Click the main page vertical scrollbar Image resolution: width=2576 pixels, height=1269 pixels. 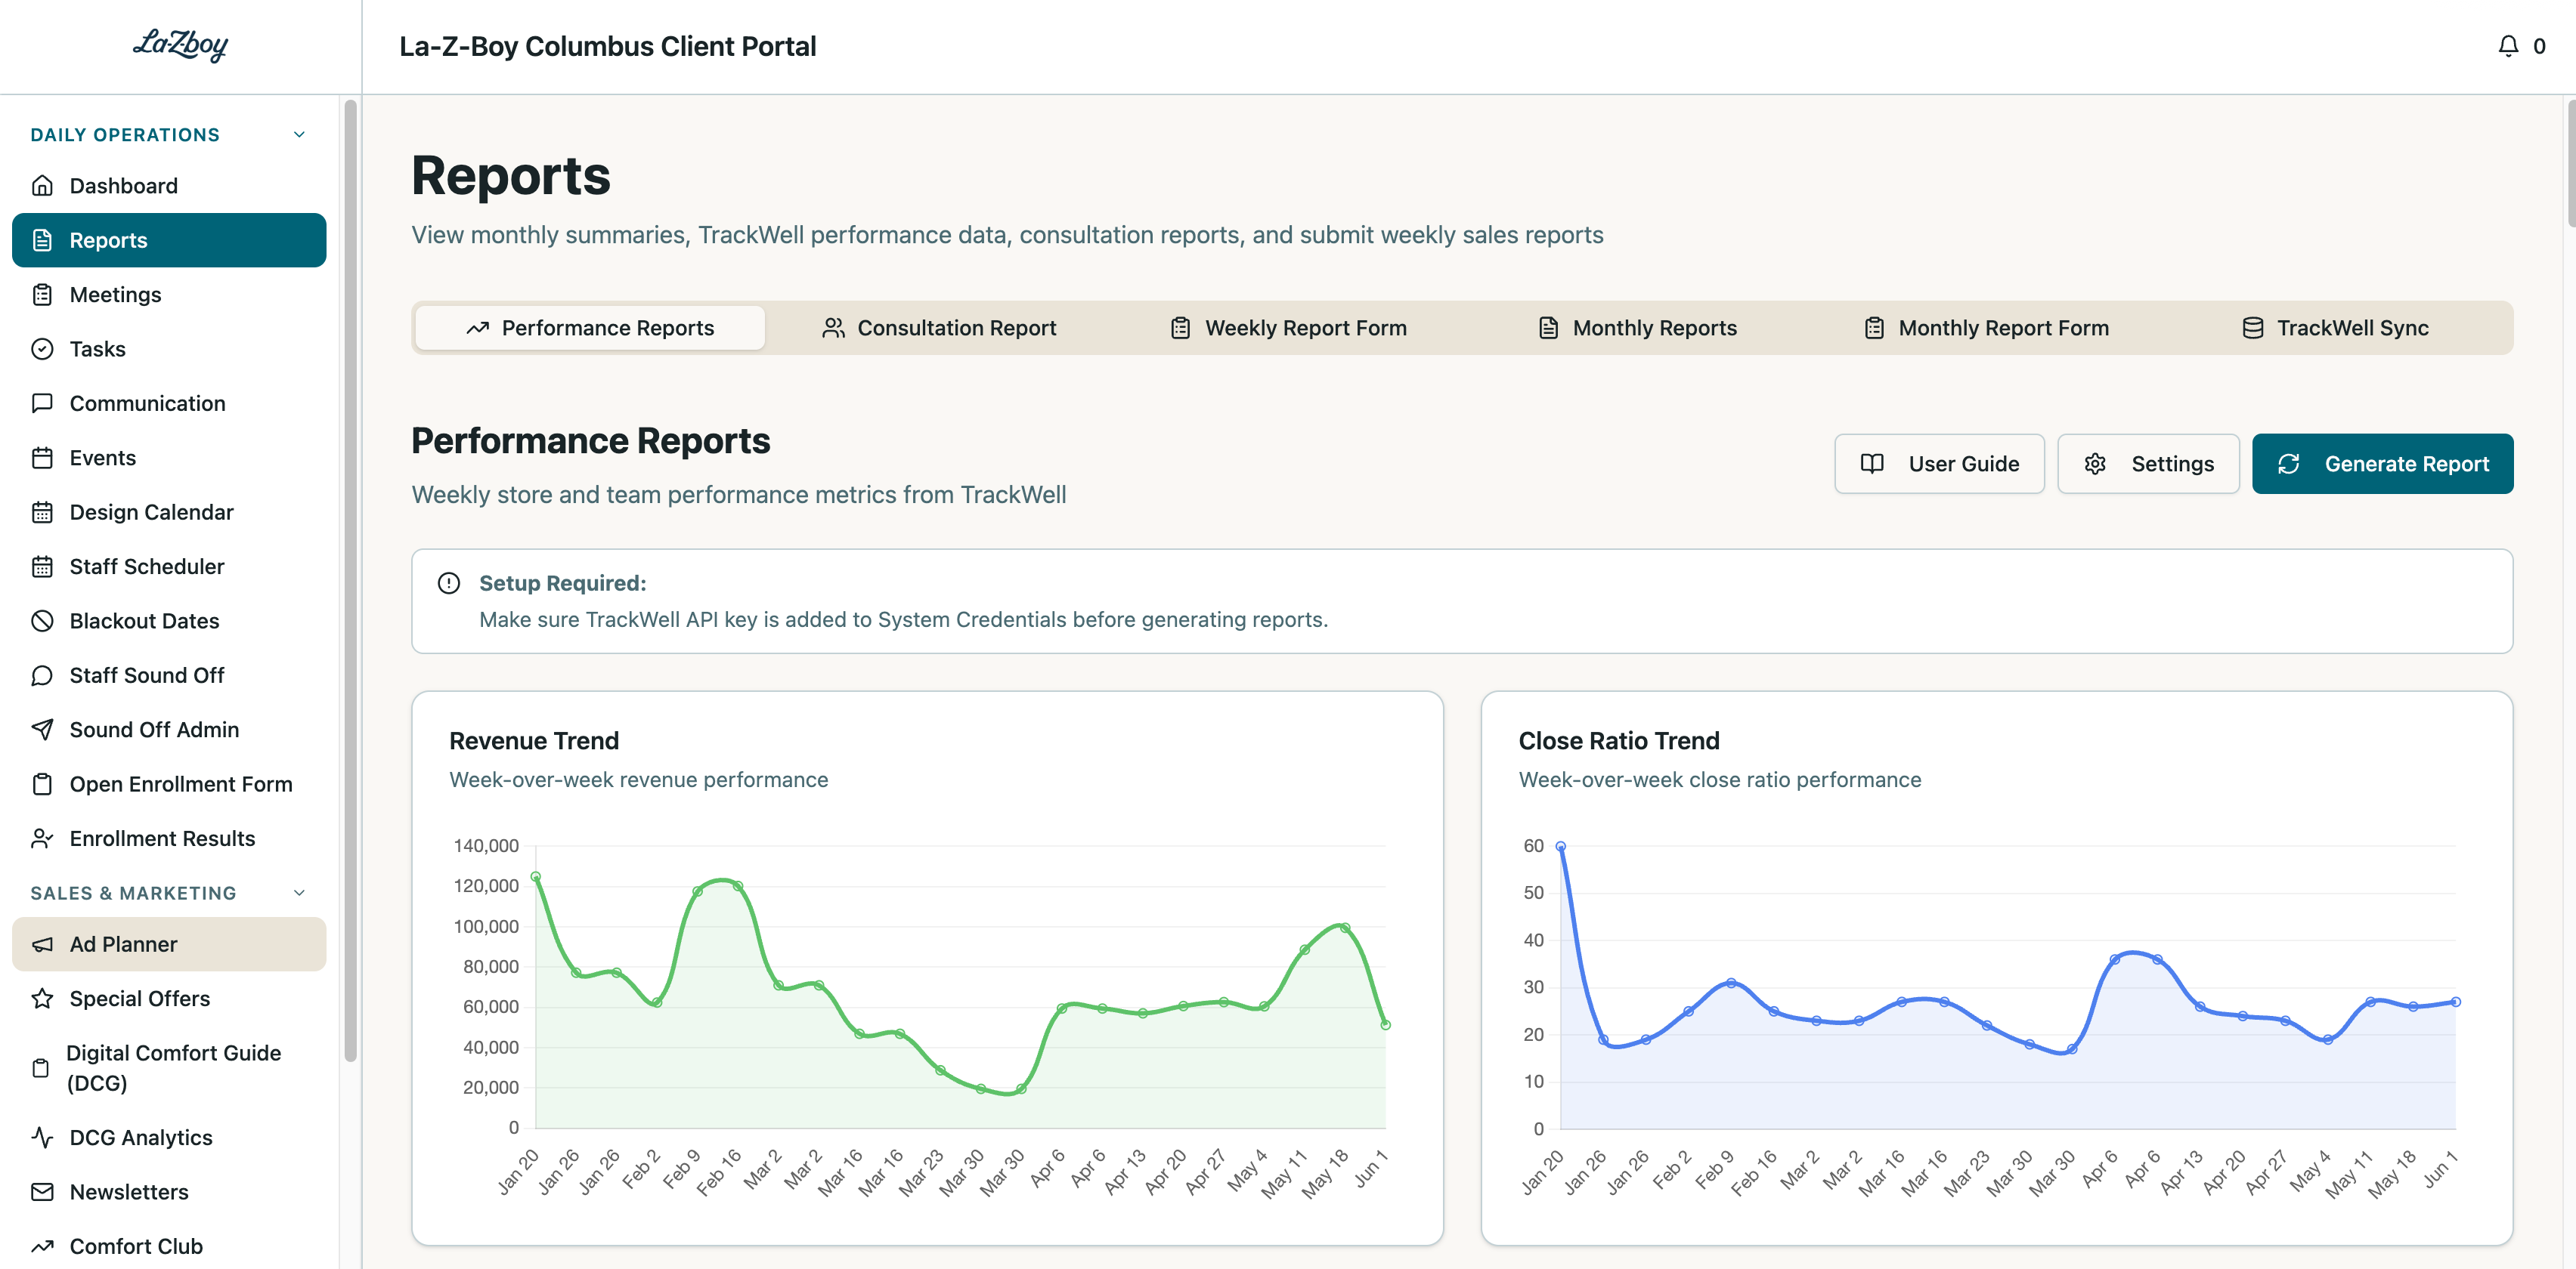[2571, 163]
